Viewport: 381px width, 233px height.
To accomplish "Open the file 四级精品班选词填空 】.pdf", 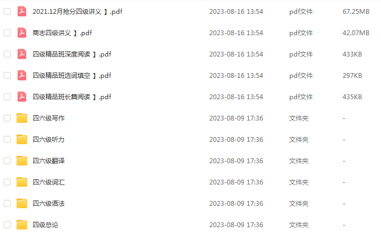I will pos(72,76).
